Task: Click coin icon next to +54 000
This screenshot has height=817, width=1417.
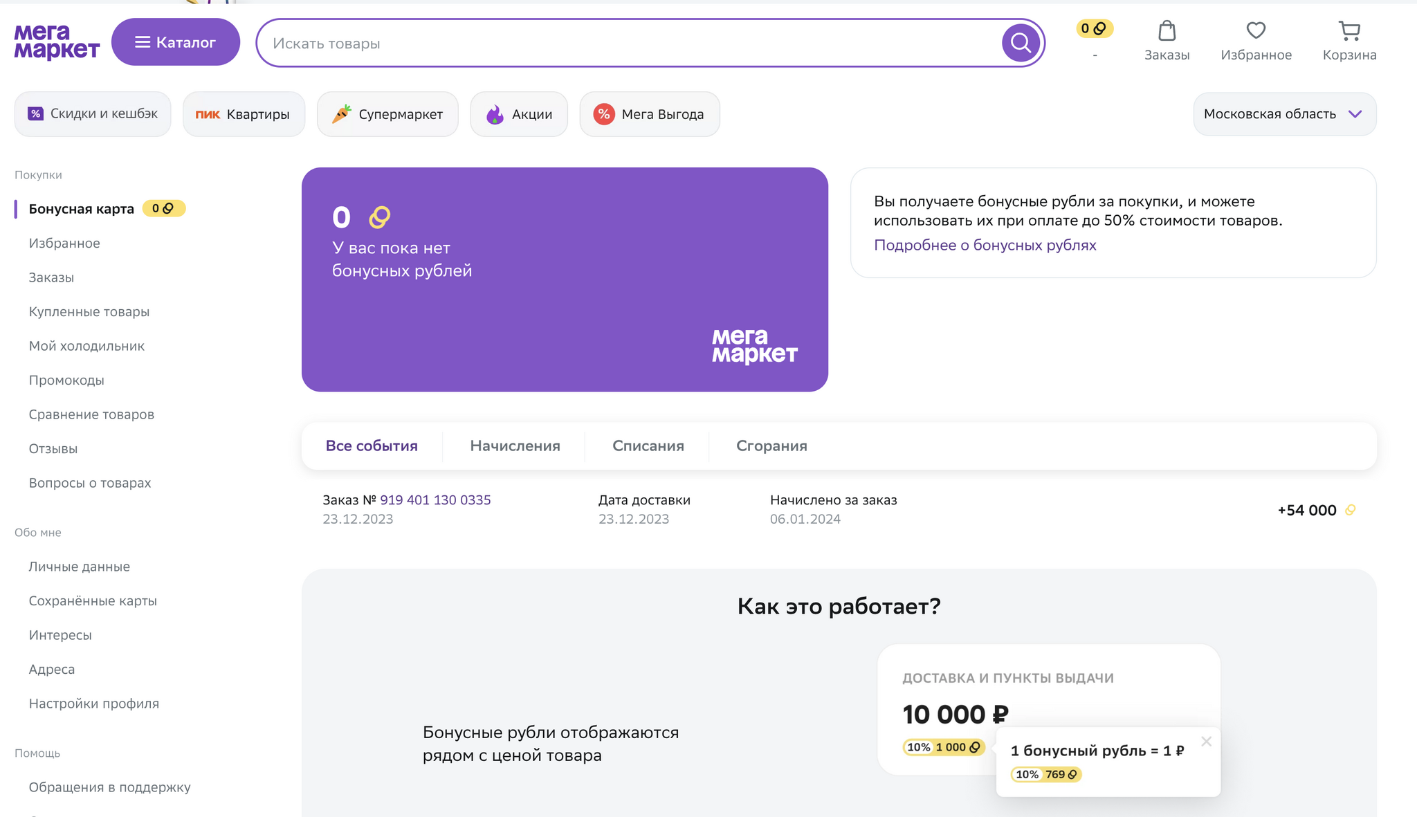Action: point(1350,510)
